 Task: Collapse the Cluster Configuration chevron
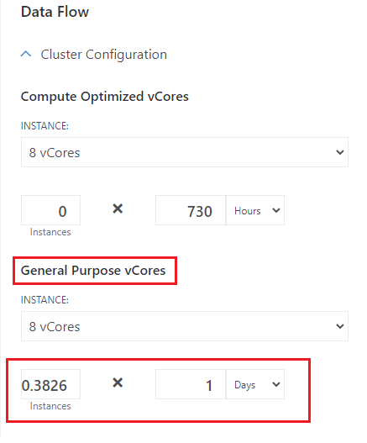tap(26, 54)
